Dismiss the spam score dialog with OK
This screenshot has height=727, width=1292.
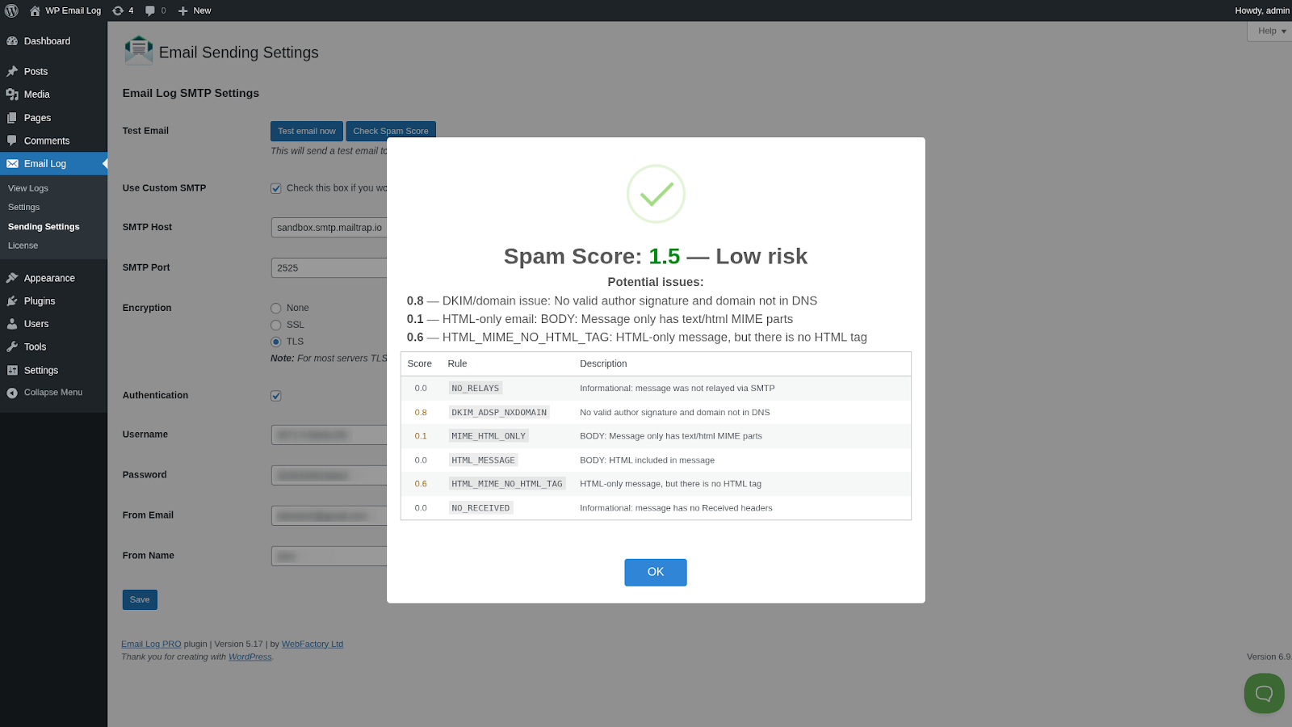(655, 572)
